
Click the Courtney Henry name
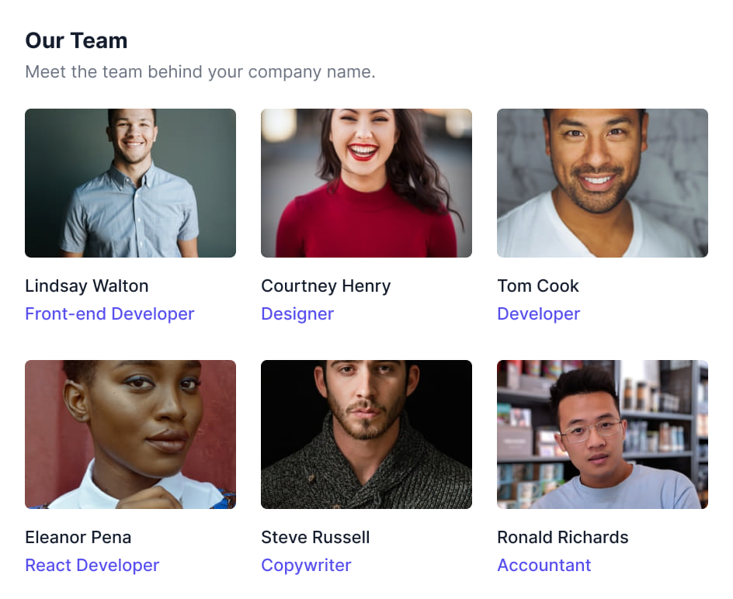click(x=325, y=286)
